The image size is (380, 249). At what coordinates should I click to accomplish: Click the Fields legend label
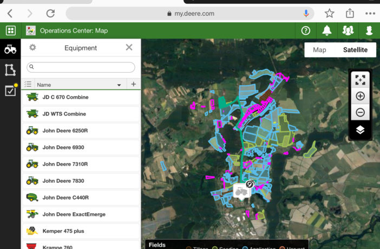(x=157, y=245)
